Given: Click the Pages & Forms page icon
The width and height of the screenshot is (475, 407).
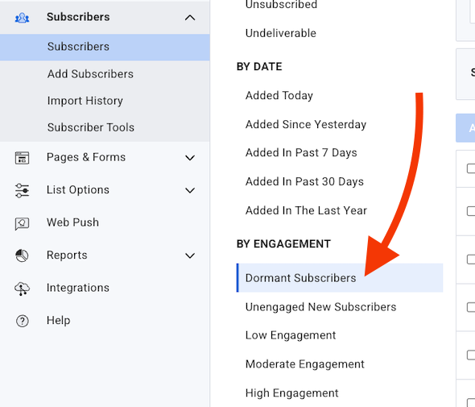Looking at the screenshot, I should click(22, 158).
